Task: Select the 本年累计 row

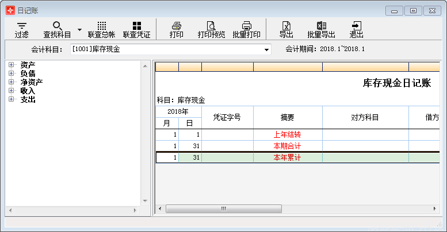Action: coord(287,157)
